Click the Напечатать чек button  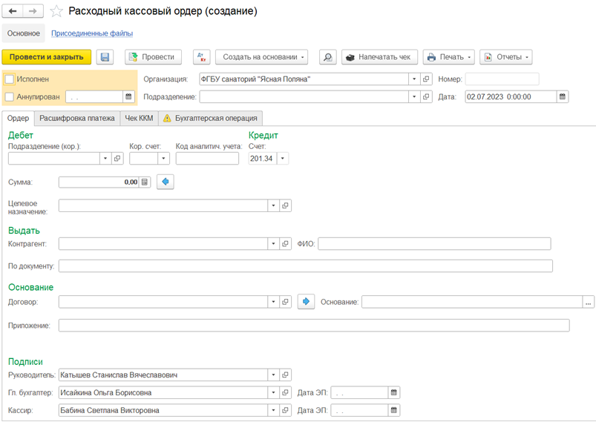(x=379, y=57)
